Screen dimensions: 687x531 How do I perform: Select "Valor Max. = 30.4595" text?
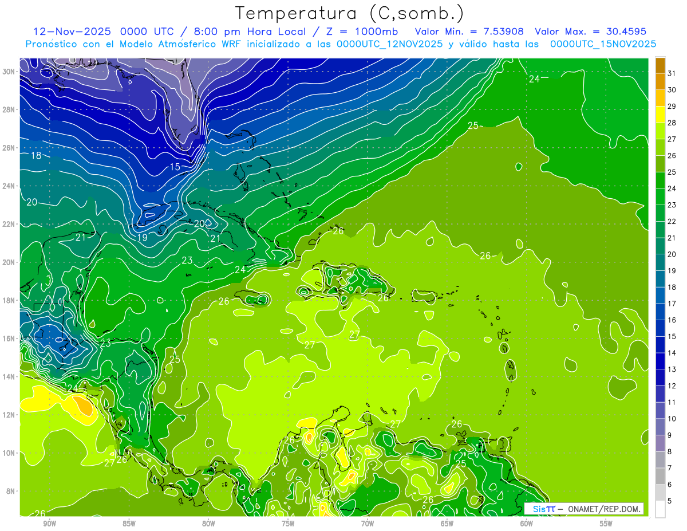pos(590,32)
